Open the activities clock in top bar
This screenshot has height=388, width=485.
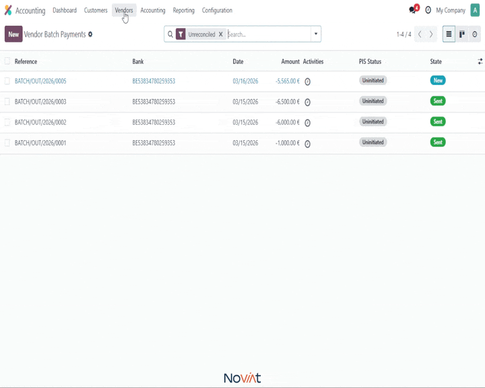click(x=428, y=10)
